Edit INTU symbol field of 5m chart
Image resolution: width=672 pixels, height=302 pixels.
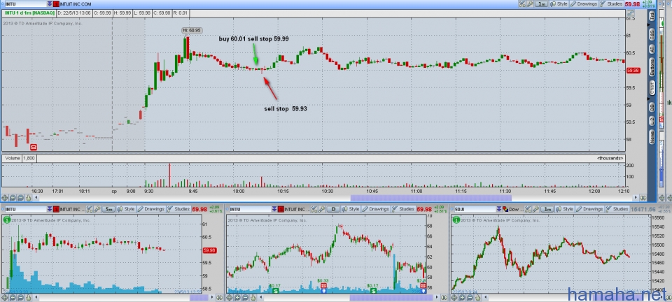click(x=25, y=209)
